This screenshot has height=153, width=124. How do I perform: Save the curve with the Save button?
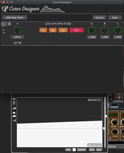(115, 17)
